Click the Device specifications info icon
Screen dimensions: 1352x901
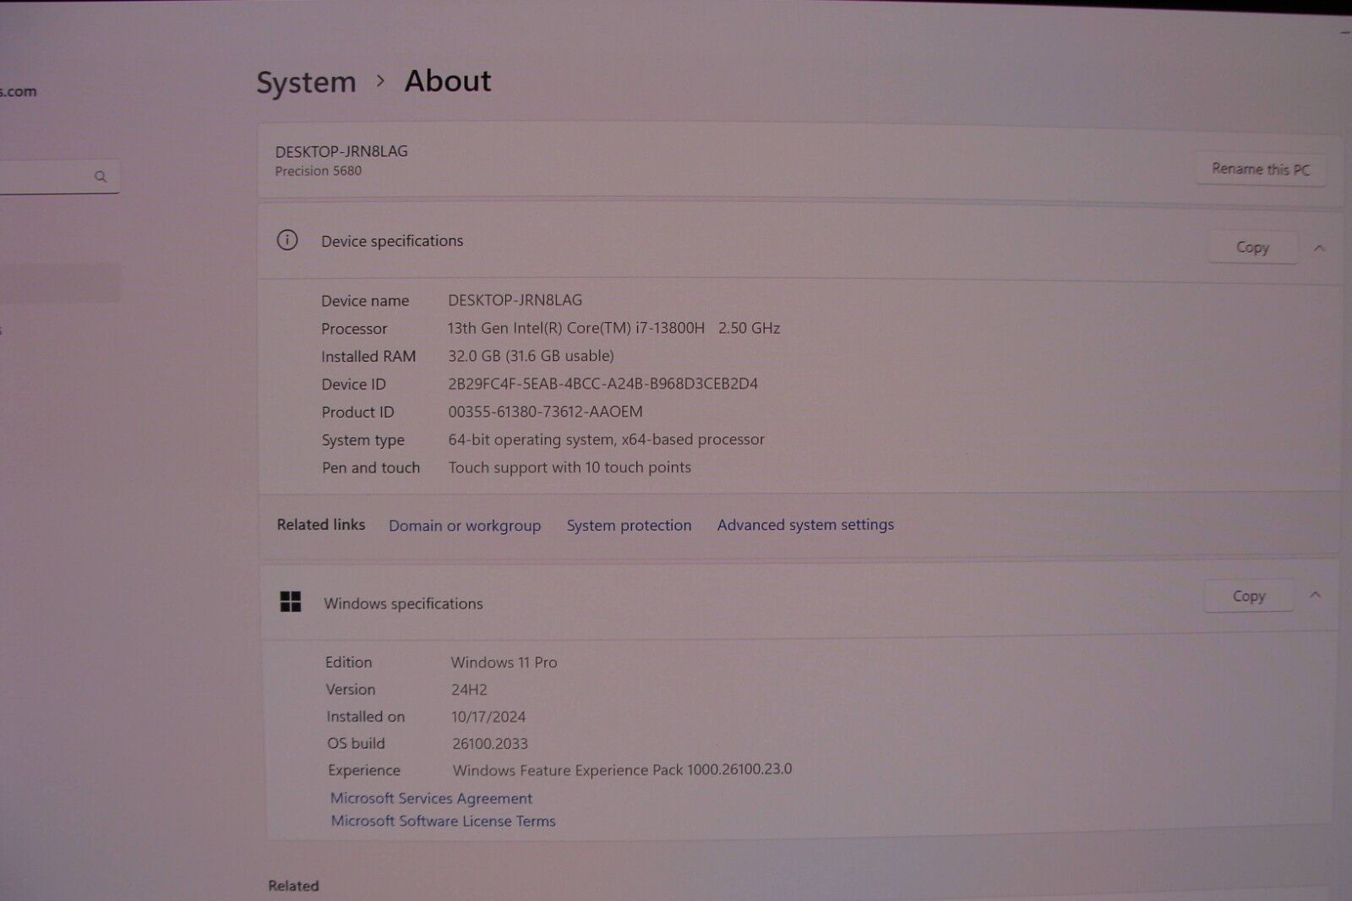click(287, 240)
